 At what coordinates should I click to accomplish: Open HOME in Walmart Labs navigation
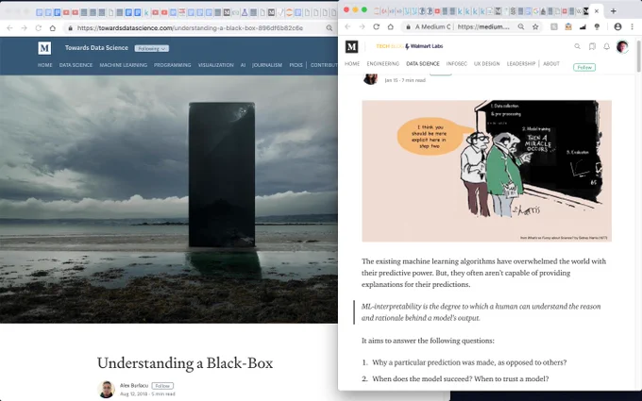[352, 64]
